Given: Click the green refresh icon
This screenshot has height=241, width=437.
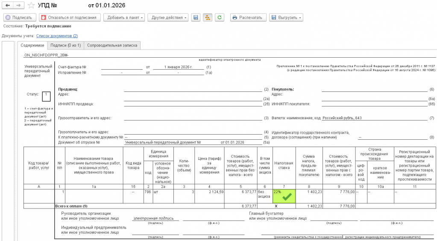Looking at the screenshot, I should click(219, 18).
